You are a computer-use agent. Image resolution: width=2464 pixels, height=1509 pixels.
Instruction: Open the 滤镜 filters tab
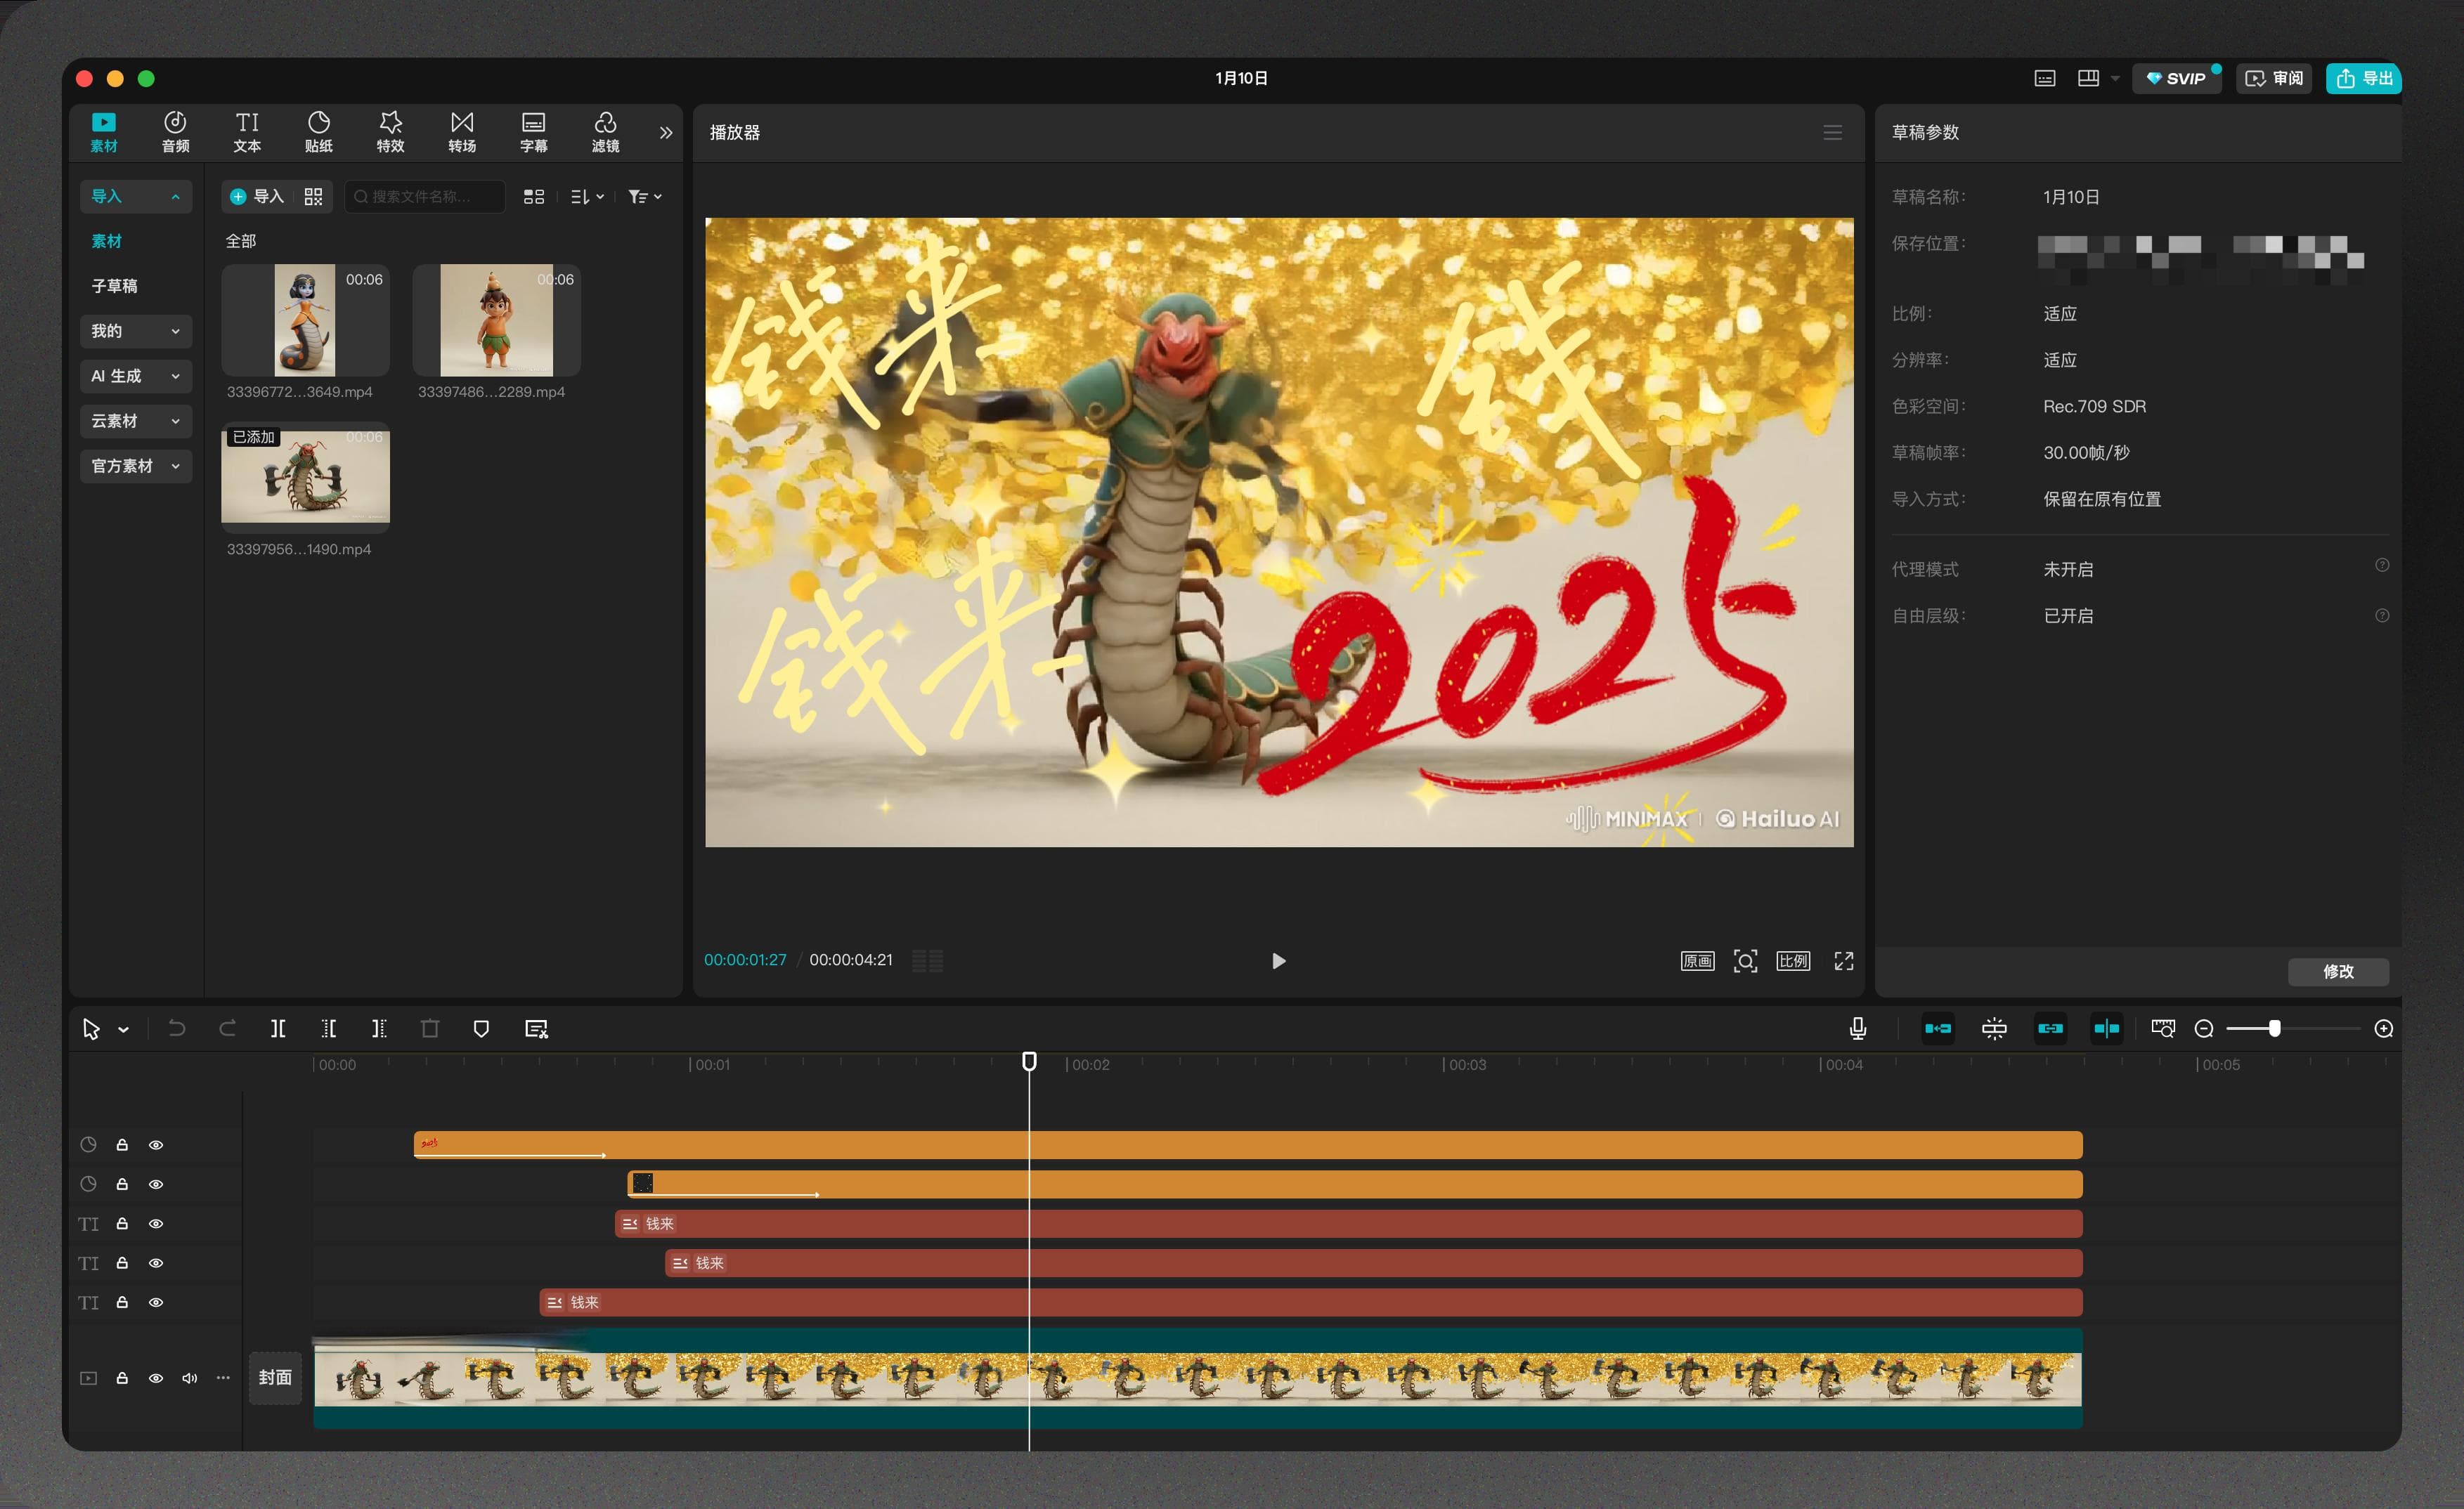pyautogui.click(x=605, y=133)
